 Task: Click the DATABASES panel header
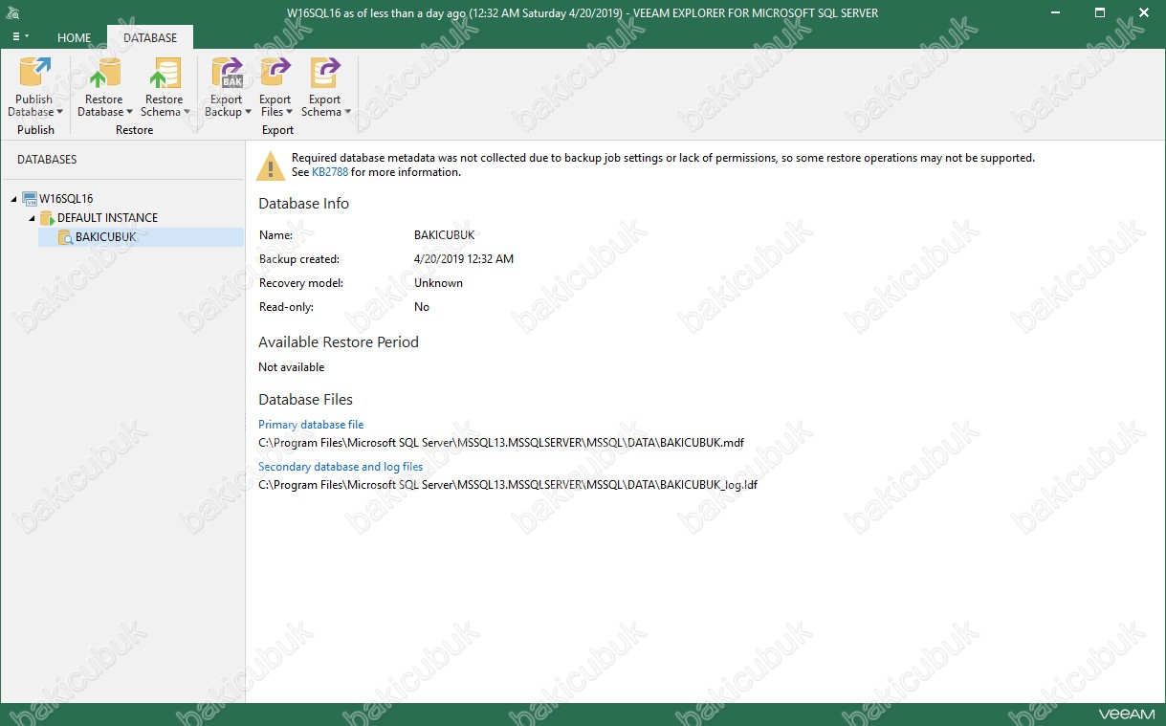[x=47, y=160]
